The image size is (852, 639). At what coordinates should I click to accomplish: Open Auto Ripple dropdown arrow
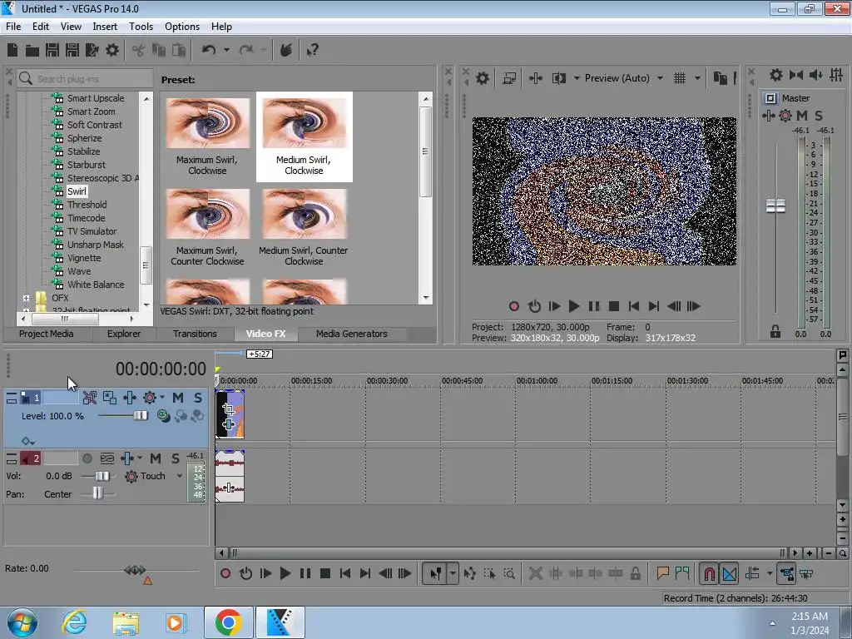(770, 573)
